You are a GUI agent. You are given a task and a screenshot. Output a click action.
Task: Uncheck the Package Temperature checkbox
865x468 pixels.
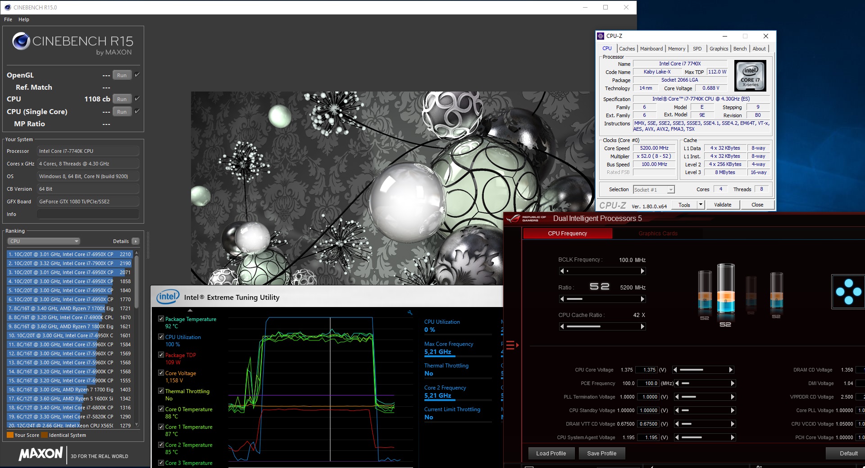[x=161, y=319]
